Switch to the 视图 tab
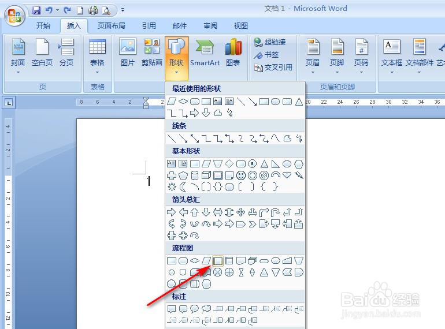The width and height of the screenshot is (445, 329). click(x=240, y=26)
